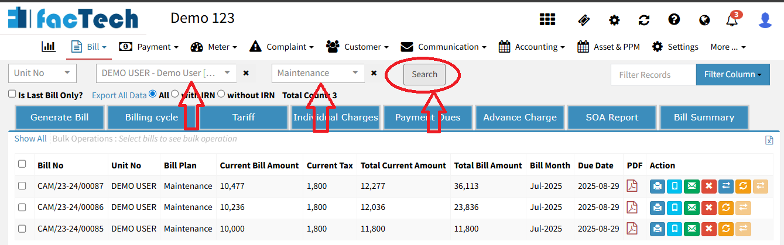Image resolution: width=784 pixels, height=245 pixels.
Task: Click the Excel export icon above the table
Action: [769, 140]
